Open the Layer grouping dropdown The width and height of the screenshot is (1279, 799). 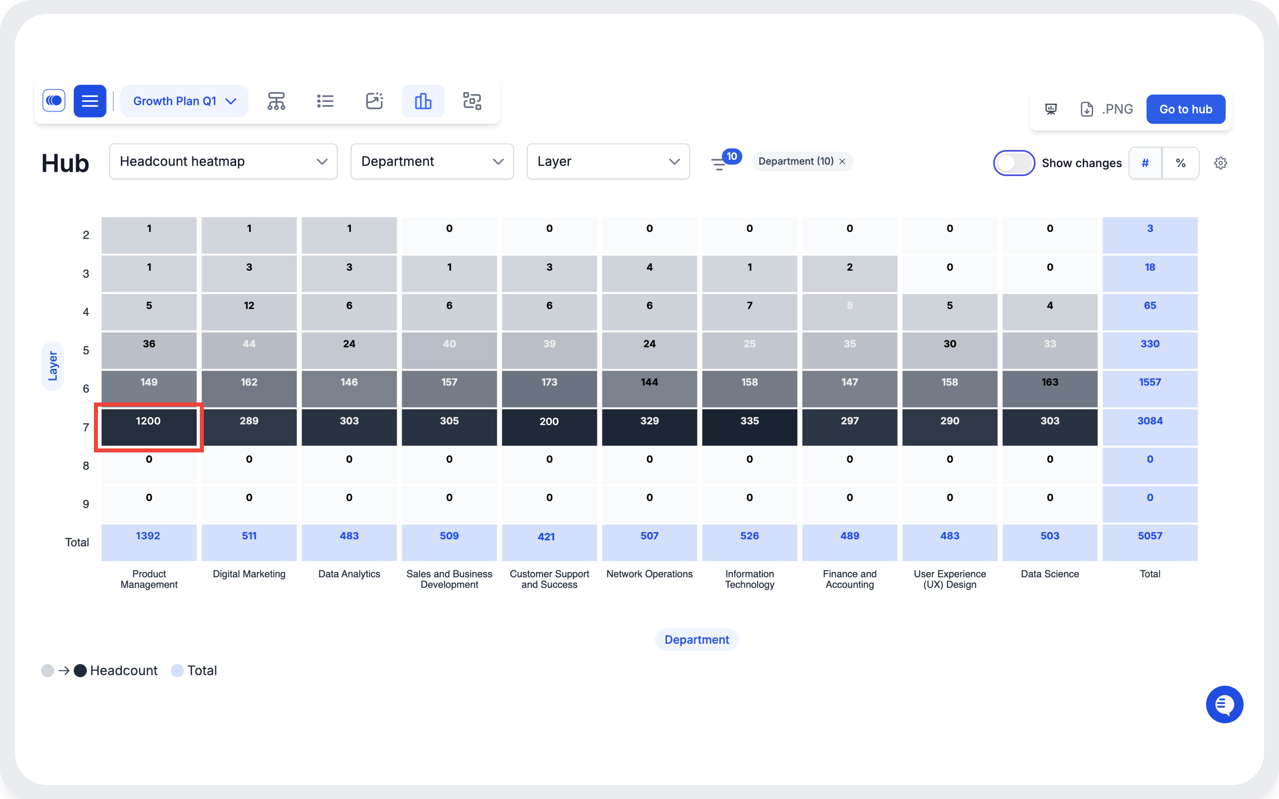coord(608,162)
